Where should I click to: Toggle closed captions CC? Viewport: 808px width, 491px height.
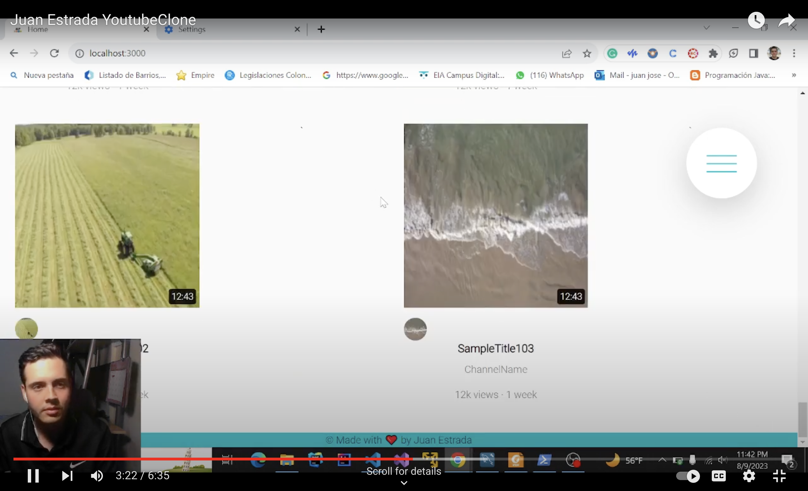pyautogui.click(x=719, y=476)
